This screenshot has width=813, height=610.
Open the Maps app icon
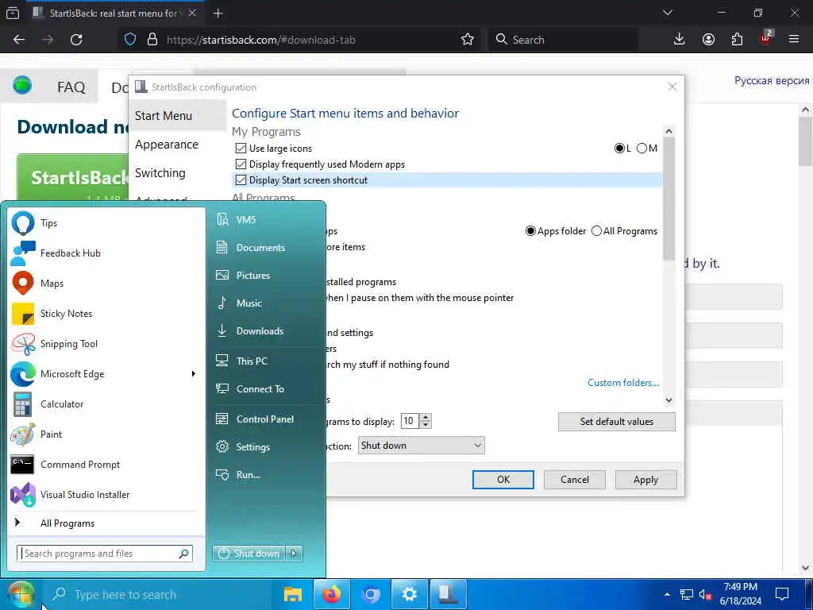click(x=23, y=284)
